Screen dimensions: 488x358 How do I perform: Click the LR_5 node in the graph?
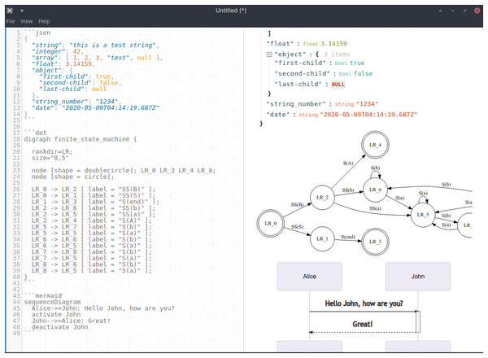coord(423,215)
